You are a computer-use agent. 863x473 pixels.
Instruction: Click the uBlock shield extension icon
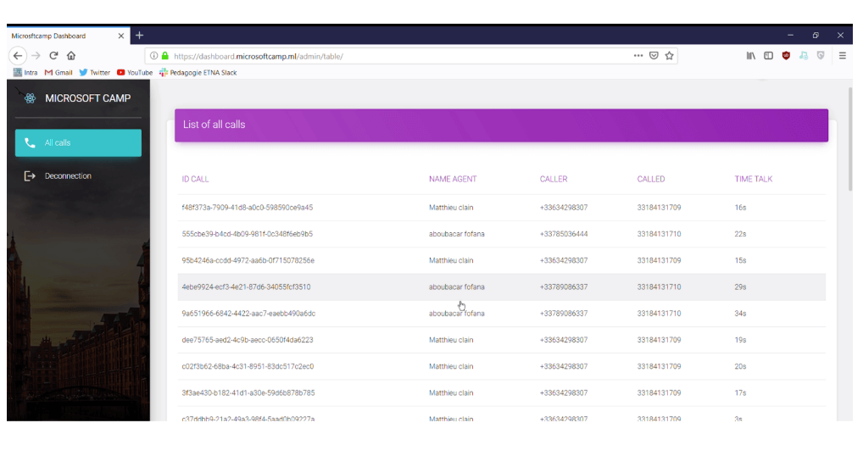[786, 56]
